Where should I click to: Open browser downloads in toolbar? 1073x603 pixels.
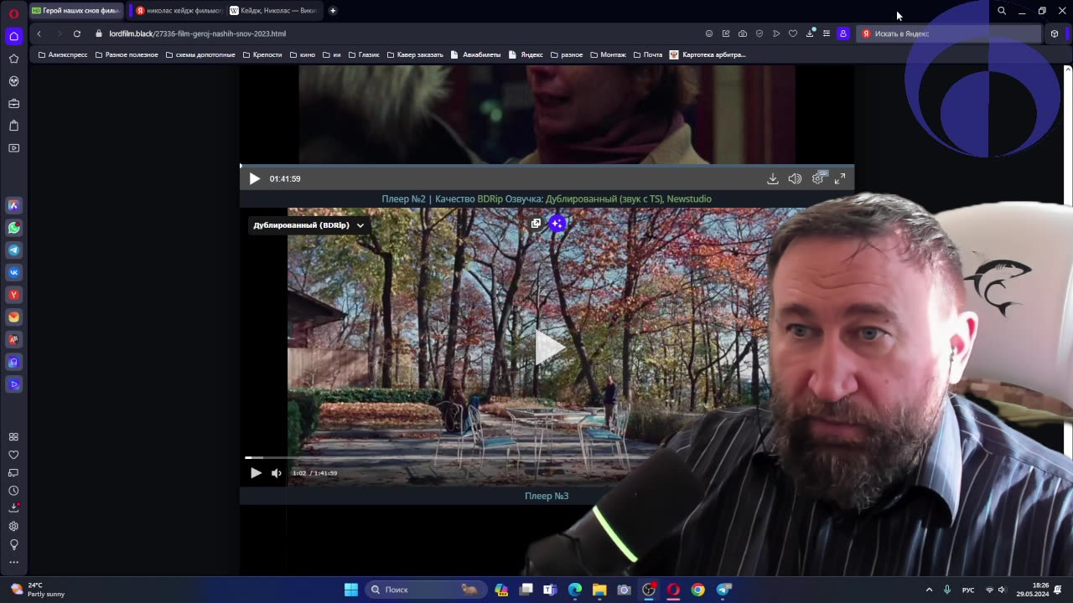pos(810,33)
